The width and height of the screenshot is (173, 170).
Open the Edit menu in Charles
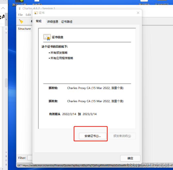tap(28, 15)
